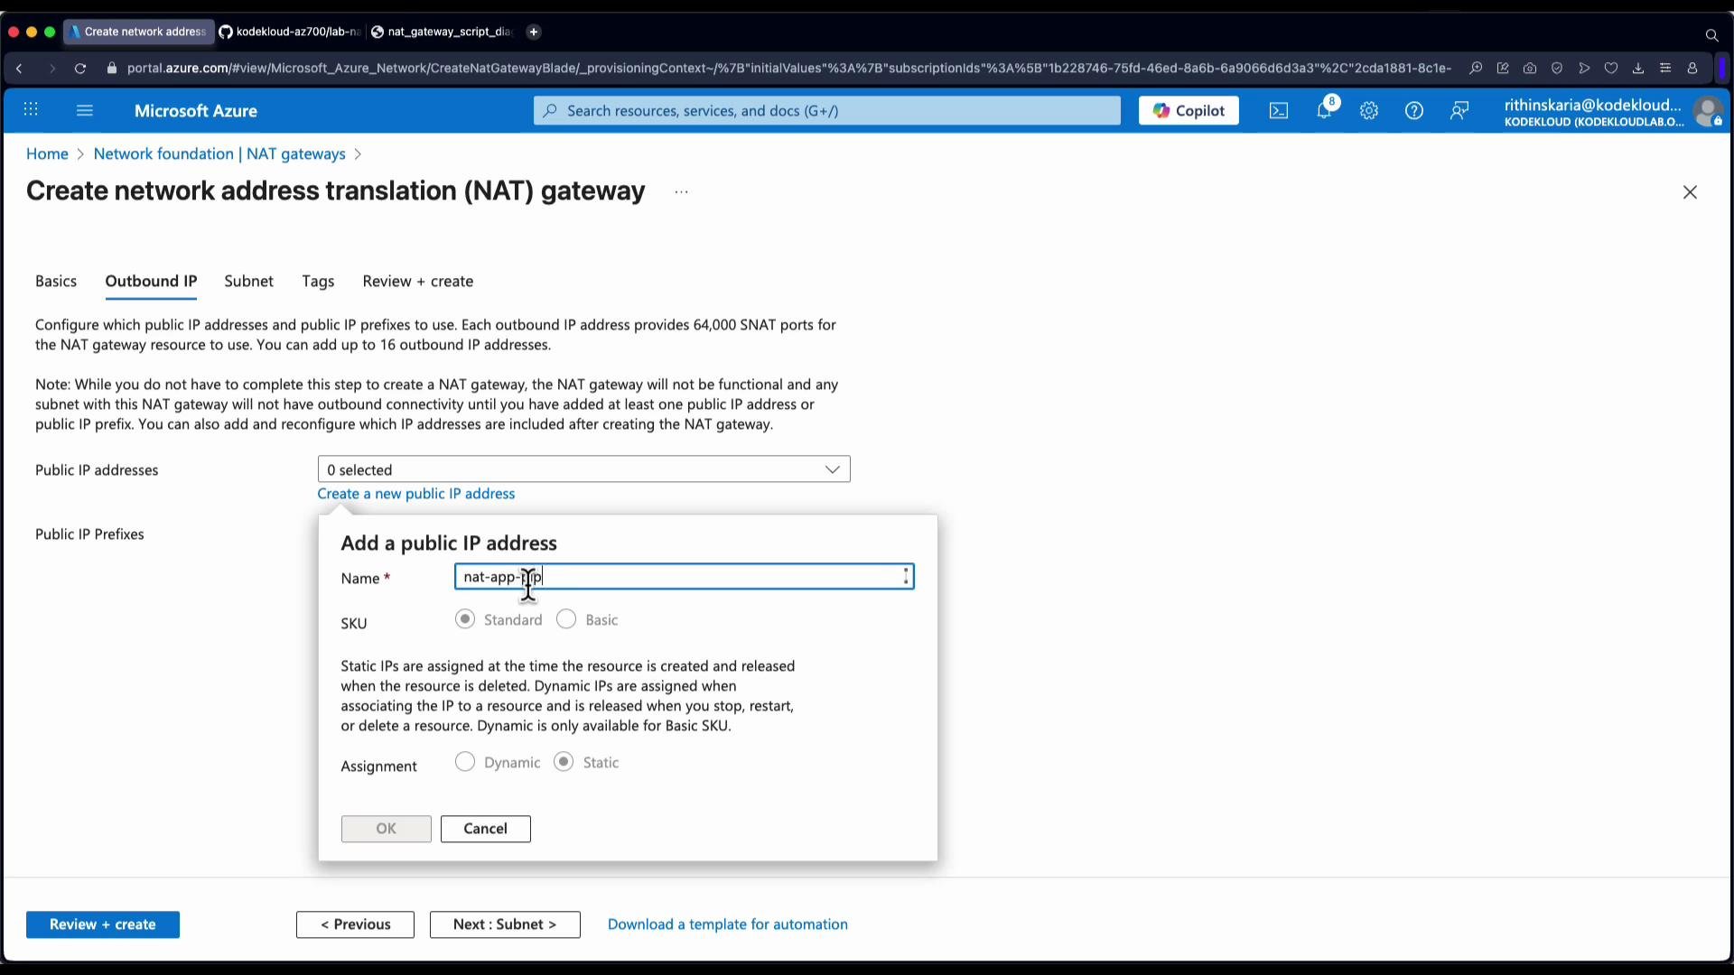Open the ellipsis next to page title
Screen dimensions: 1734x975
click(682, 192)
